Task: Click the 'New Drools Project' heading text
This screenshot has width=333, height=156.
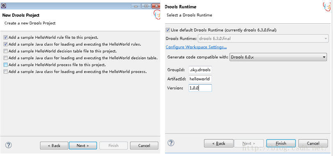Action: [x=21, y=15]
